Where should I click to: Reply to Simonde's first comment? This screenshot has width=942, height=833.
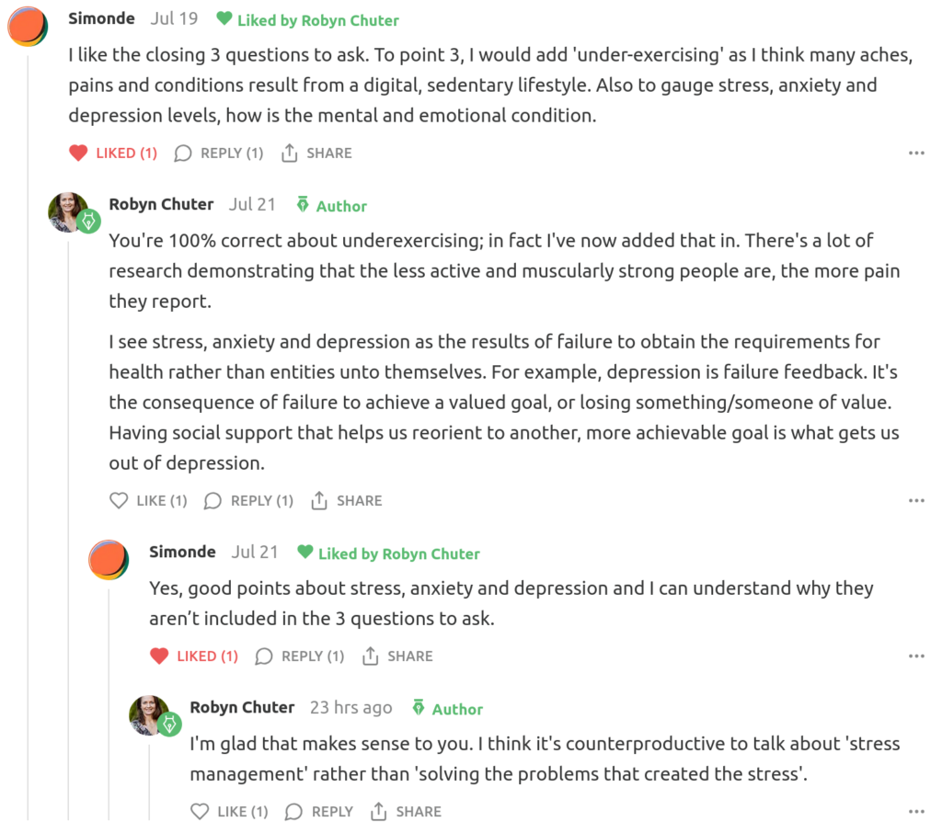pos(219,154)
